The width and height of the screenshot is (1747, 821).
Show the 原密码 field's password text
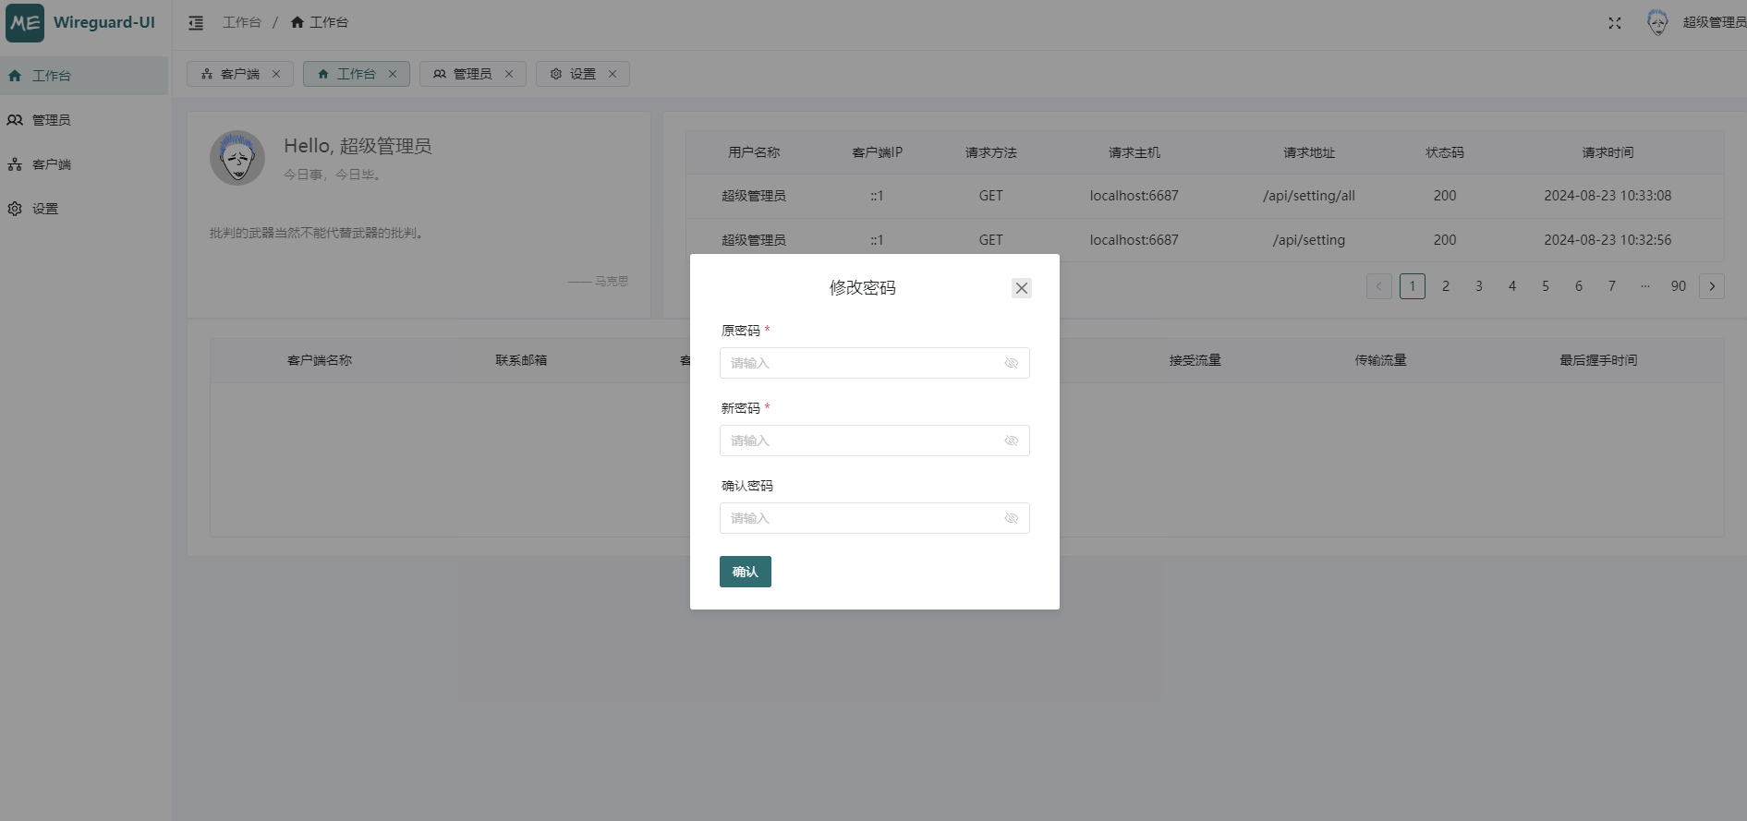tap(1012, 363)
